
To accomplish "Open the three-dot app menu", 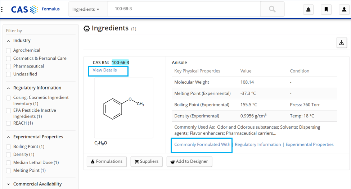I will (x=2, y=9).
